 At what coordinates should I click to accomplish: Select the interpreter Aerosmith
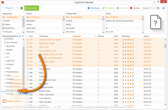pyautogui.click(x=83, y=28)
